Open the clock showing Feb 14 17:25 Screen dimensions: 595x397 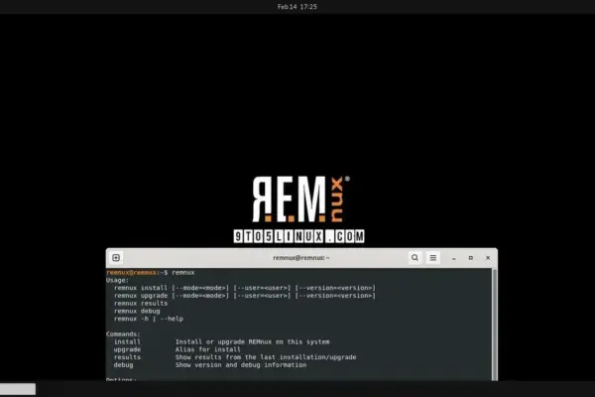[x=297, y=7]
